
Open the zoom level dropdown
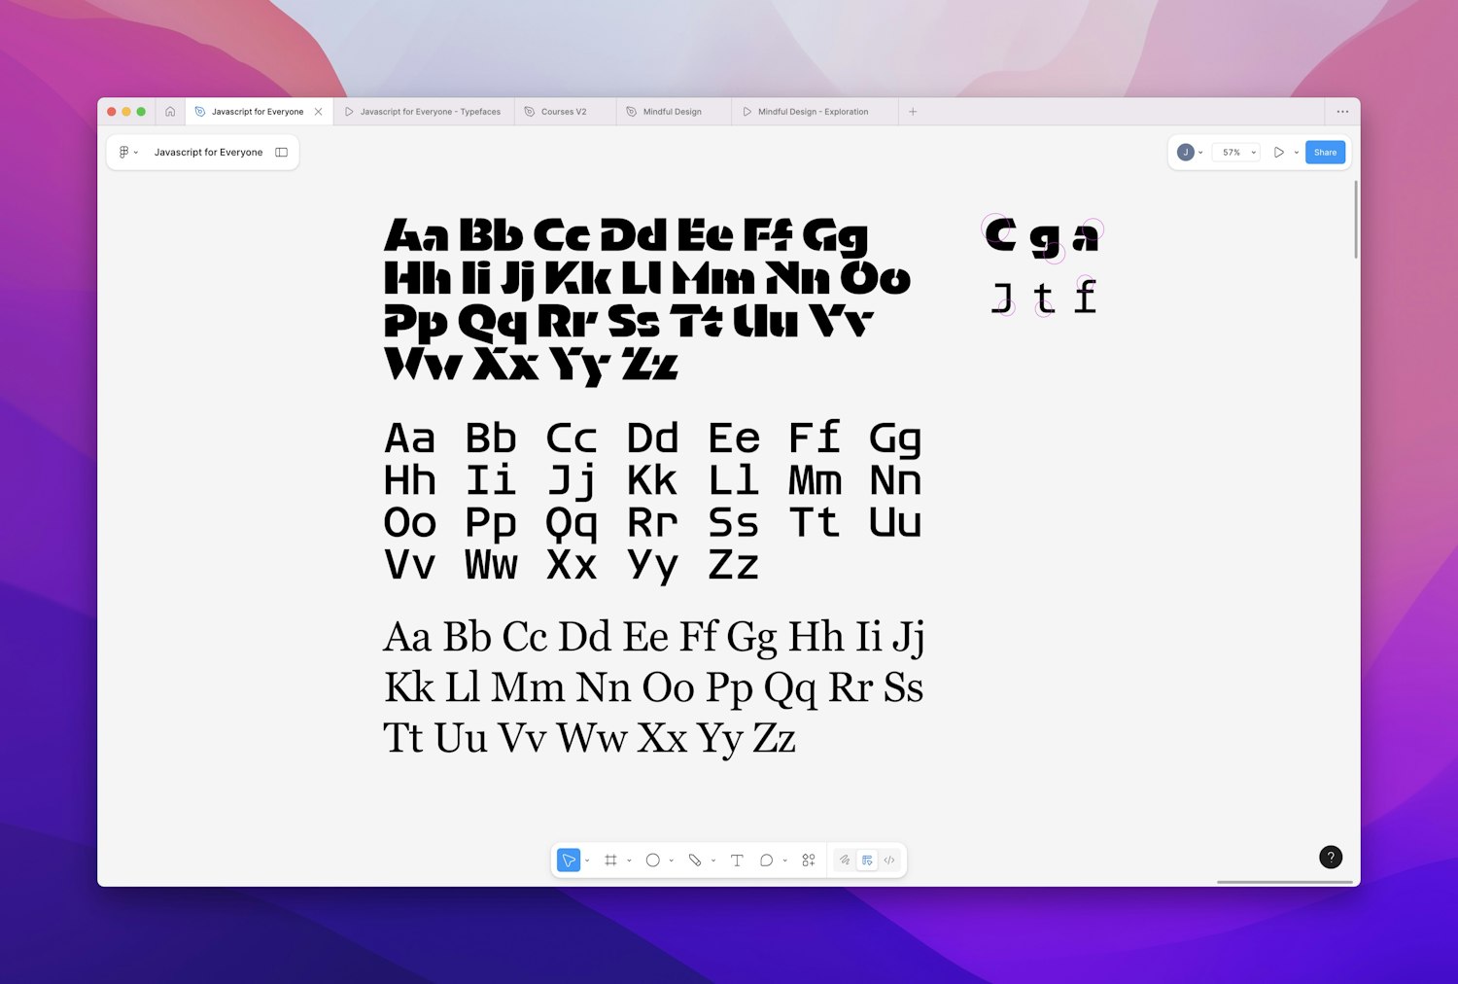[1236, 152]
